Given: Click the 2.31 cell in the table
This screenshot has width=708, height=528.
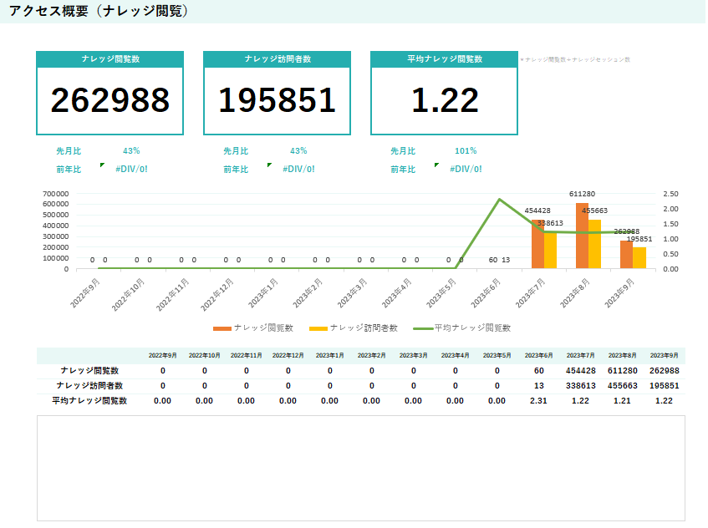Looking at the screenshot, I should [538, 401].
